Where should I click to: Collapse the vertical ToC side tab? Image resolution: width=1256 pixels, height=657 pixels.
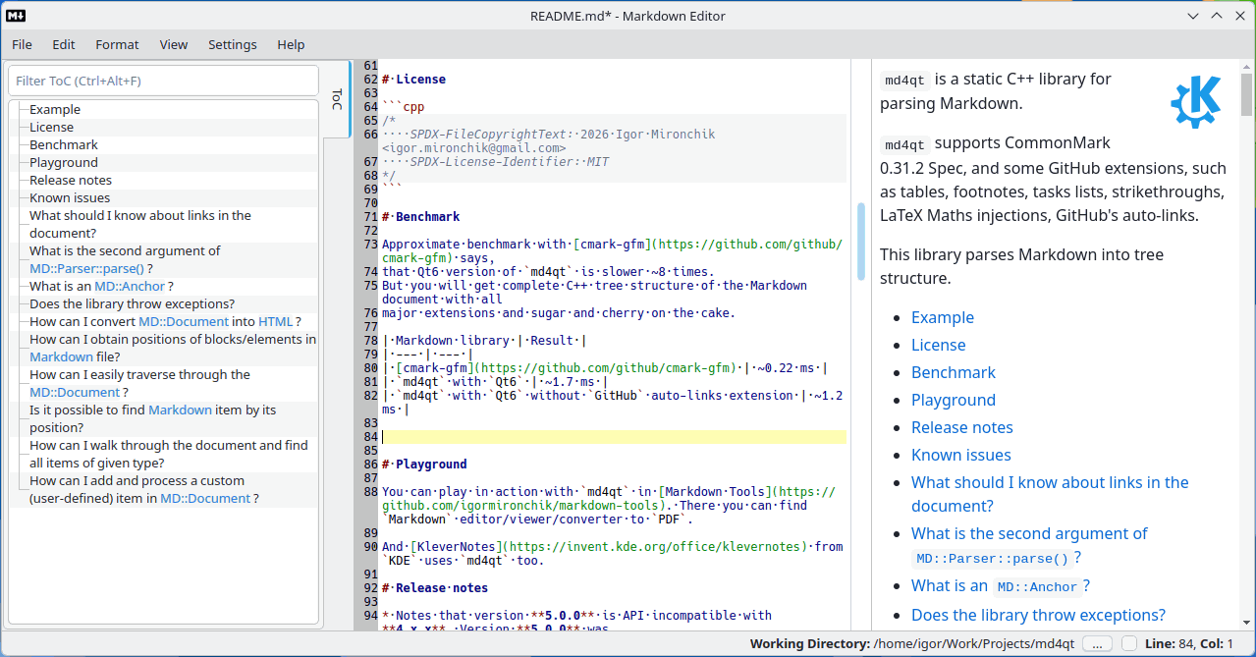click(x=337, y=98)
